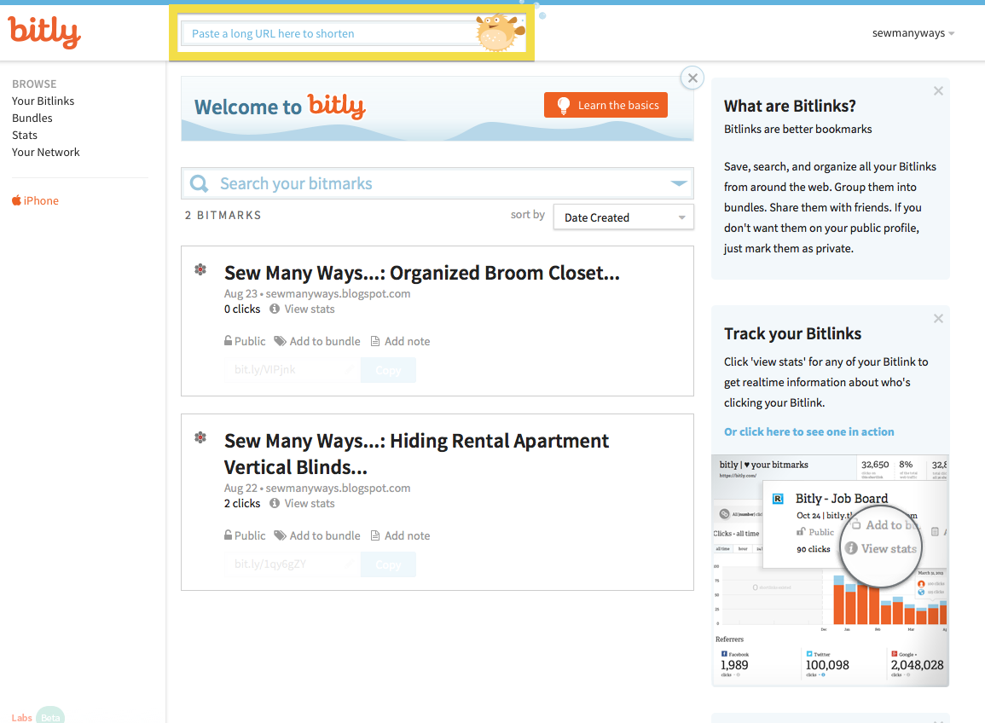Add note to Rental Apartment bitmark
The width and height of the screenshot is (985, 723).
pyautogui.click(x=400, y=535)
